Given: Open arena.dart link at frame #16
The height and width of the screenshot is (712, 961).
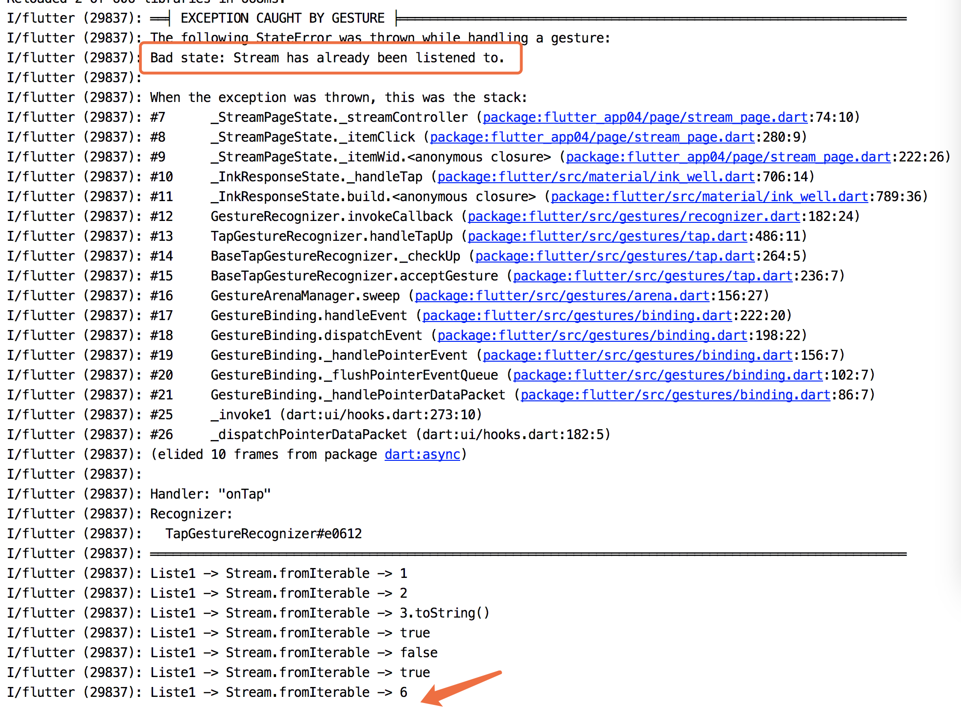Looking at the screenshot, I should 562,296.
